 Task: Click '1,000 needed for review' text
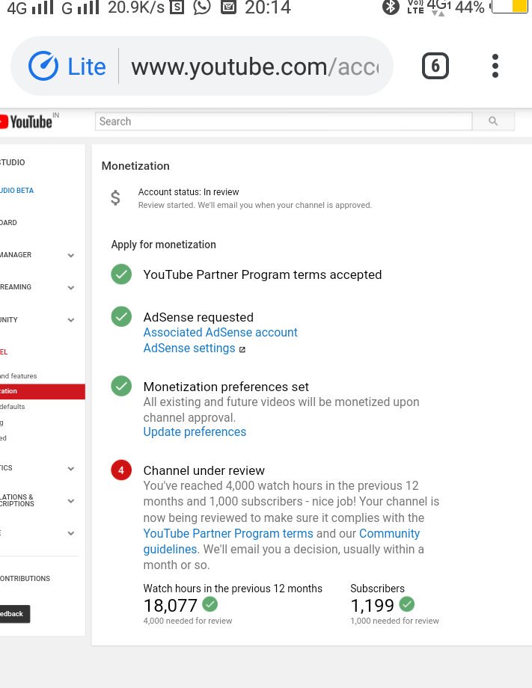click(x=394, y=621)
